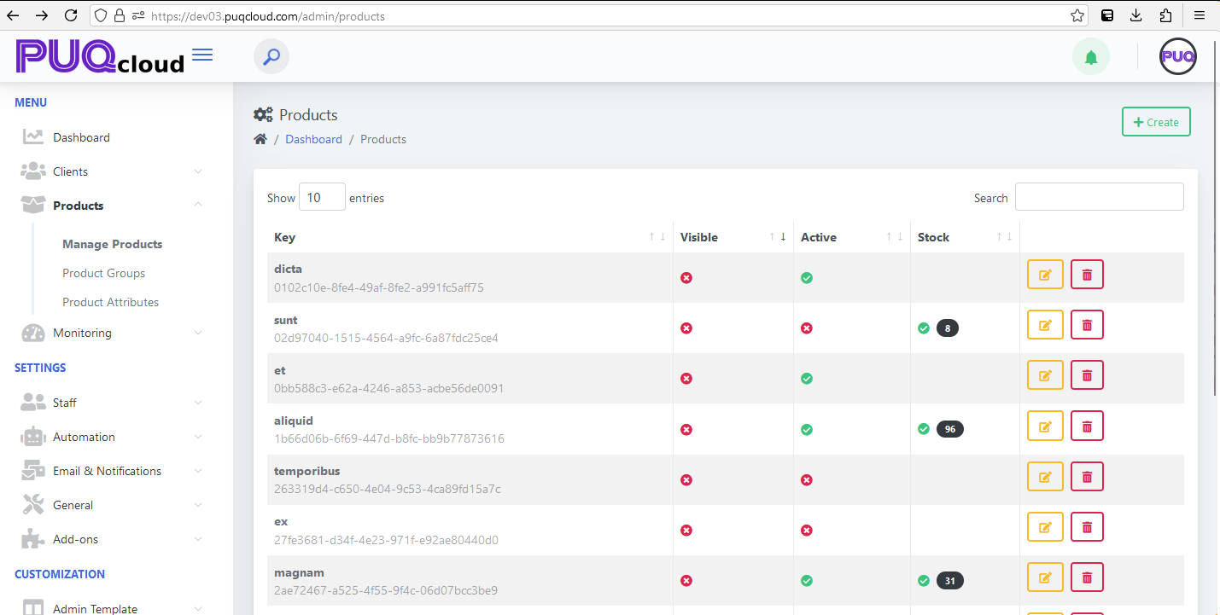Toggle sidebar with hamburger icon near logo
1220x615 pixels.
(x=202, y=55)
